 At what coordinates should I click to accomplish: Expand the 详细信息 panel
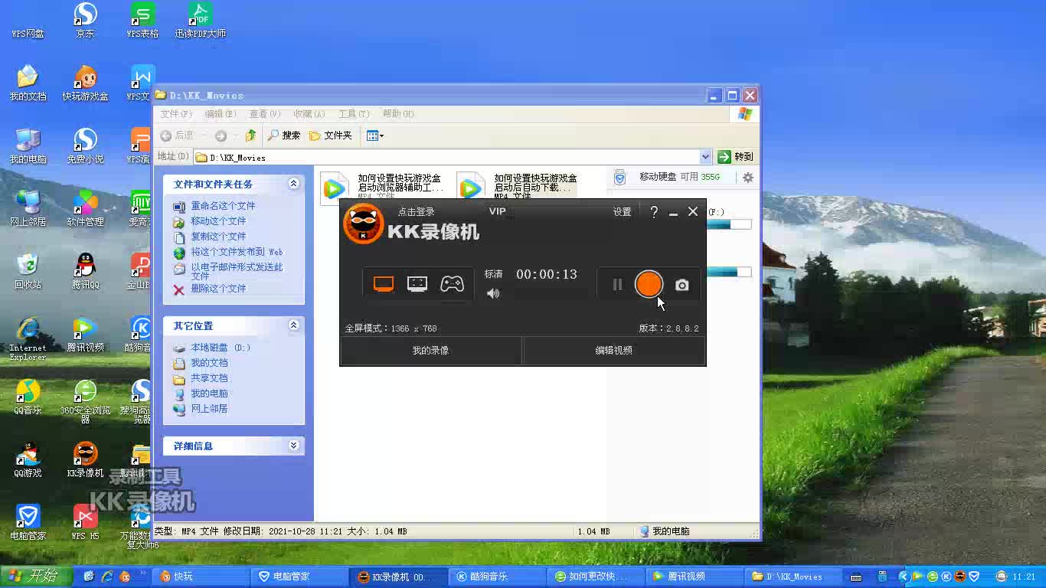tap(293, 446)
